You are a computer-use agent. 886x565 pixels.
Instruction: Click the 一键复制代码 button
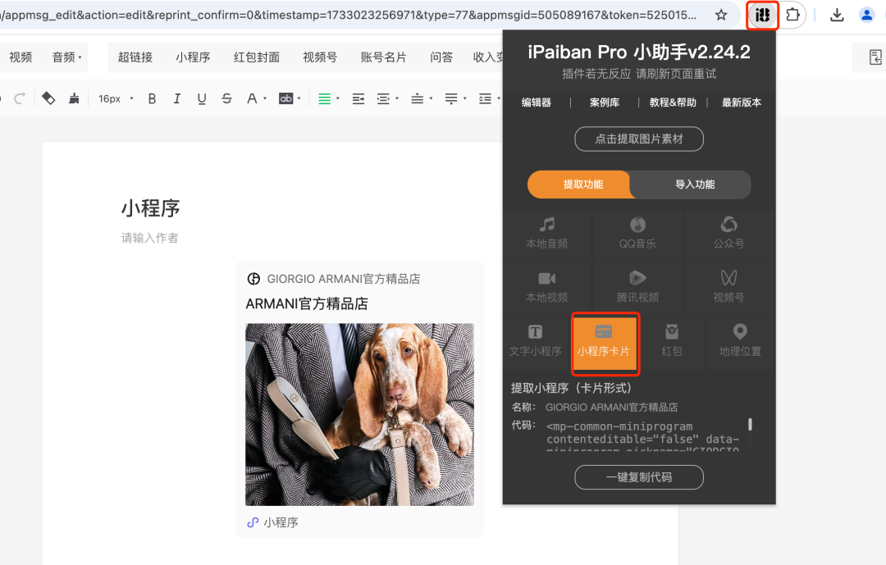pos(639,477)
